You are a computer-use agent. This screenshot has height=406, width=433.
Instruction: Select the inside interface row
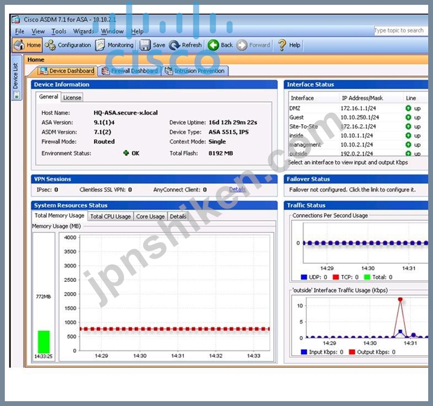point(358,136)
